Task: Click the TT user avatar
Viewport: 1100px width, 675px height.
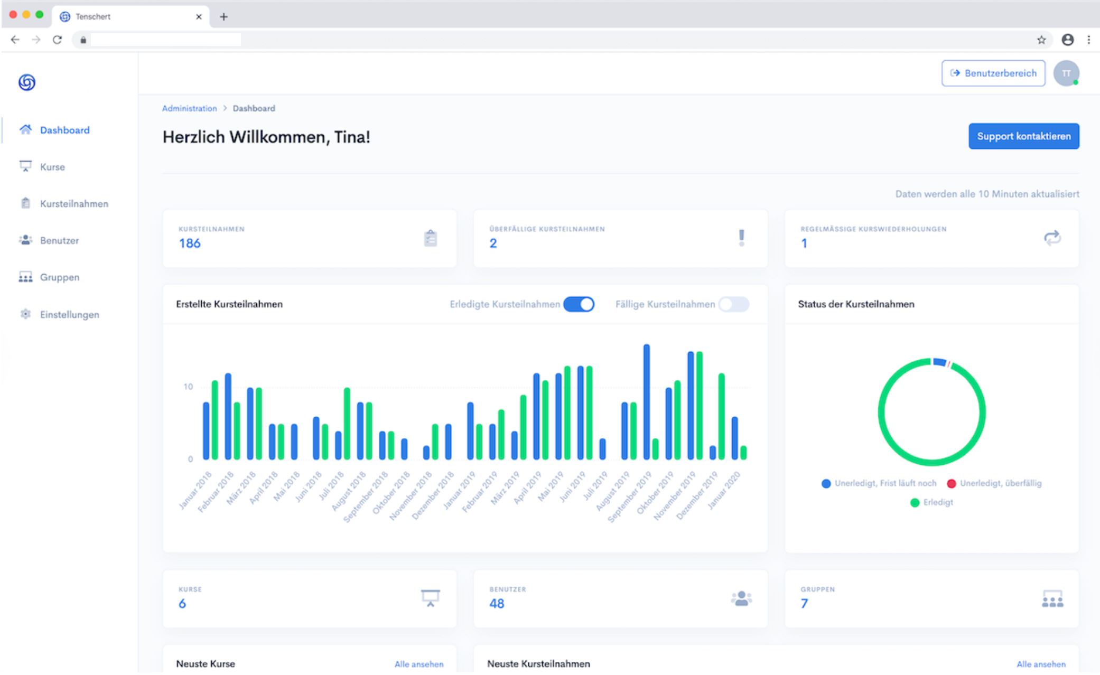Action: tap(1066, 73)
